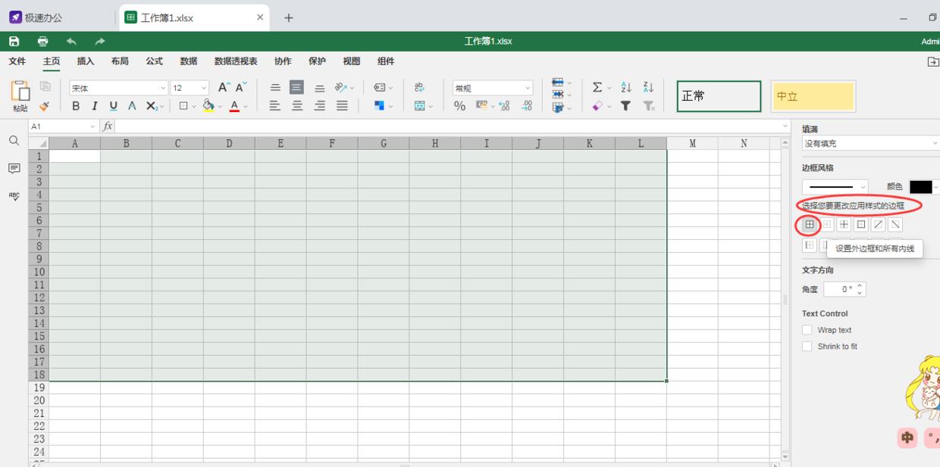This screenshot has height=467, width=940.
Task: Sort ascending with the A-Z icon
Action: [626, 88]
